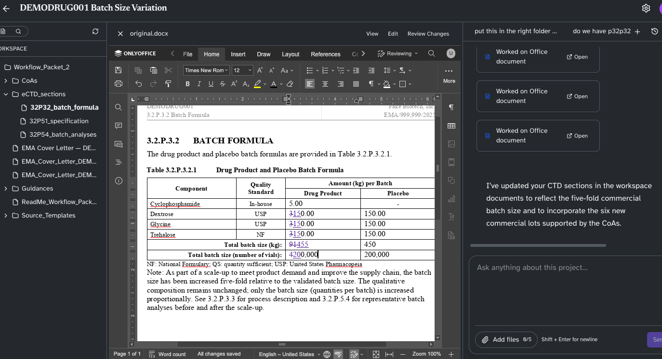Image resolution: width=662 pixels, height=359 pixels.
Task: Switch to the Insert tab
Action: point(238,54)
